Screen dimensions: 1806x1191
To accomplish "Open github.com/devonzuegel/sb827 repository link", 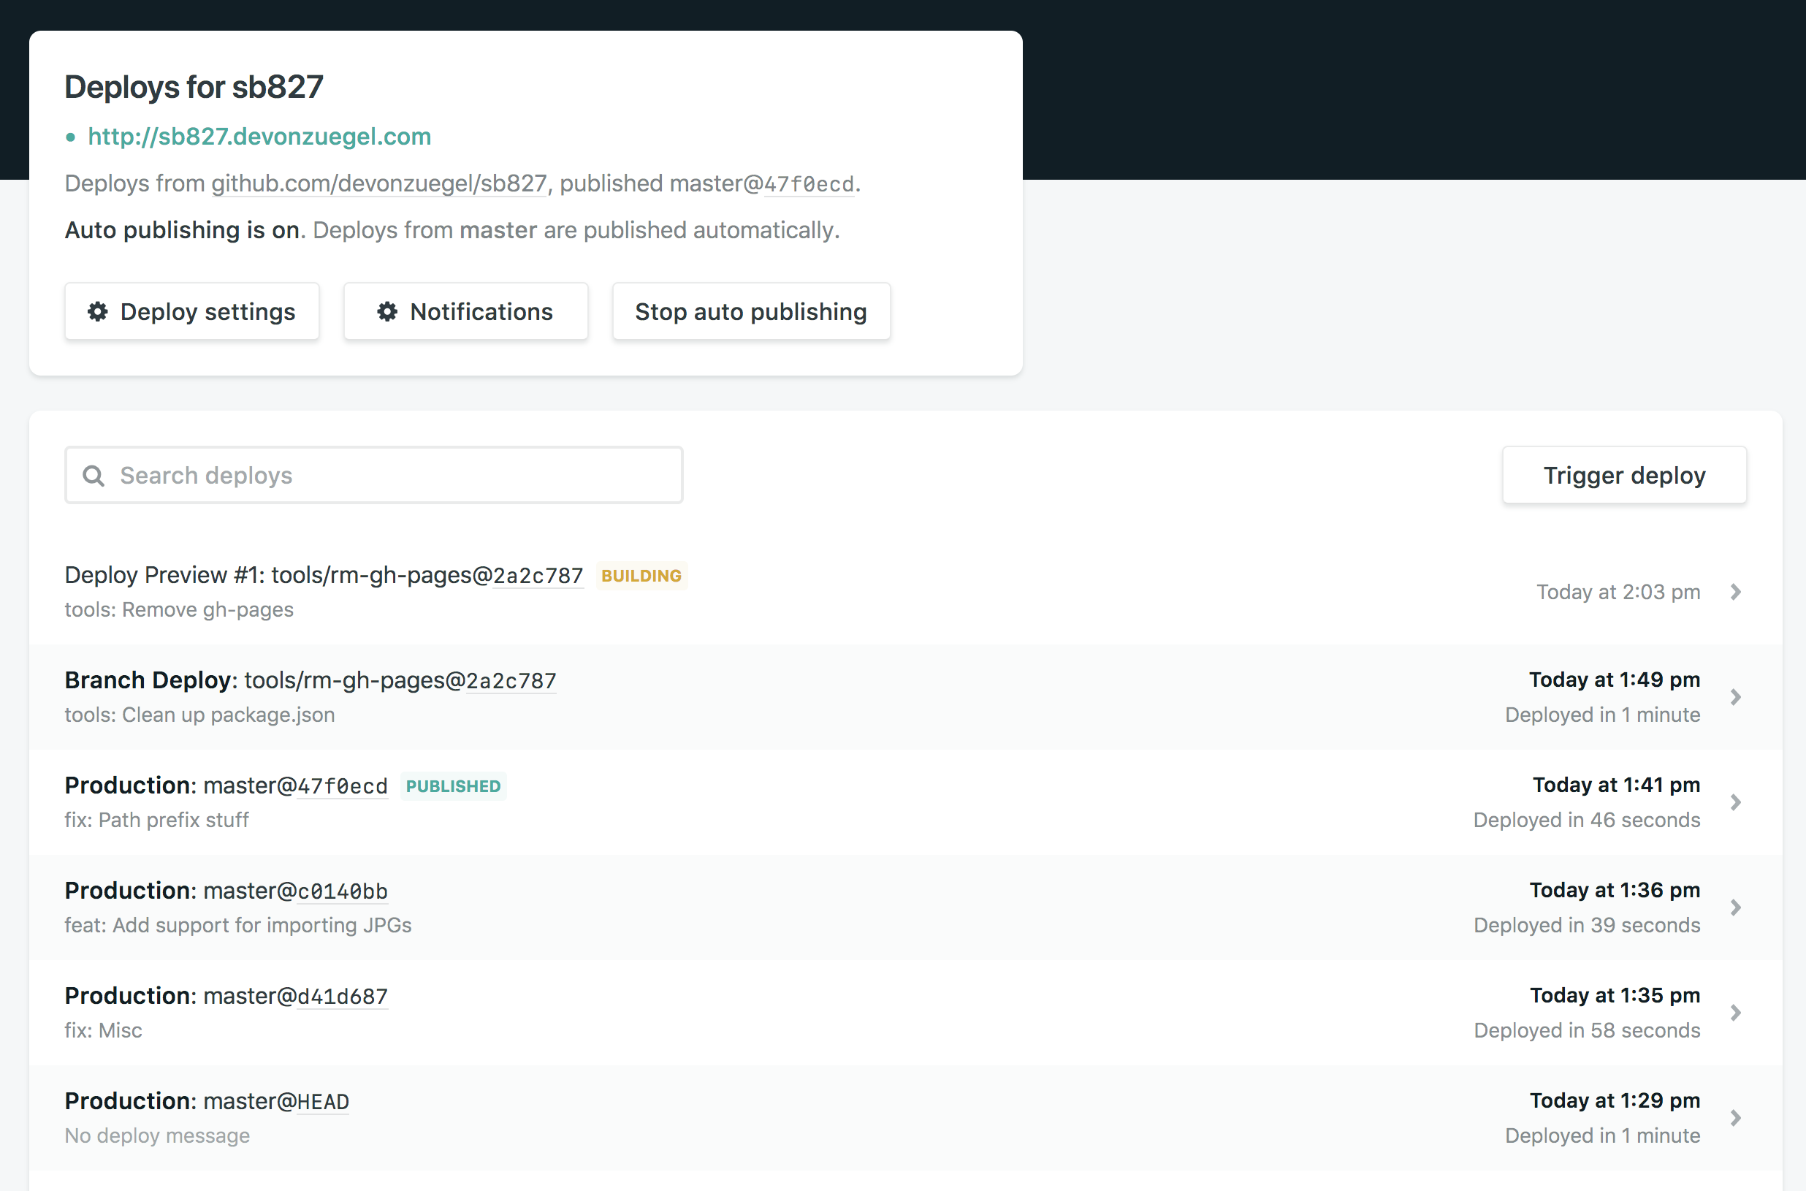I will click(x=378, y=184).
